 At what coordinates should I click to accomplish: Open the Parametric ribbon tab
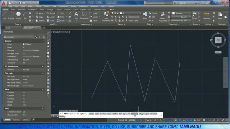33,10
